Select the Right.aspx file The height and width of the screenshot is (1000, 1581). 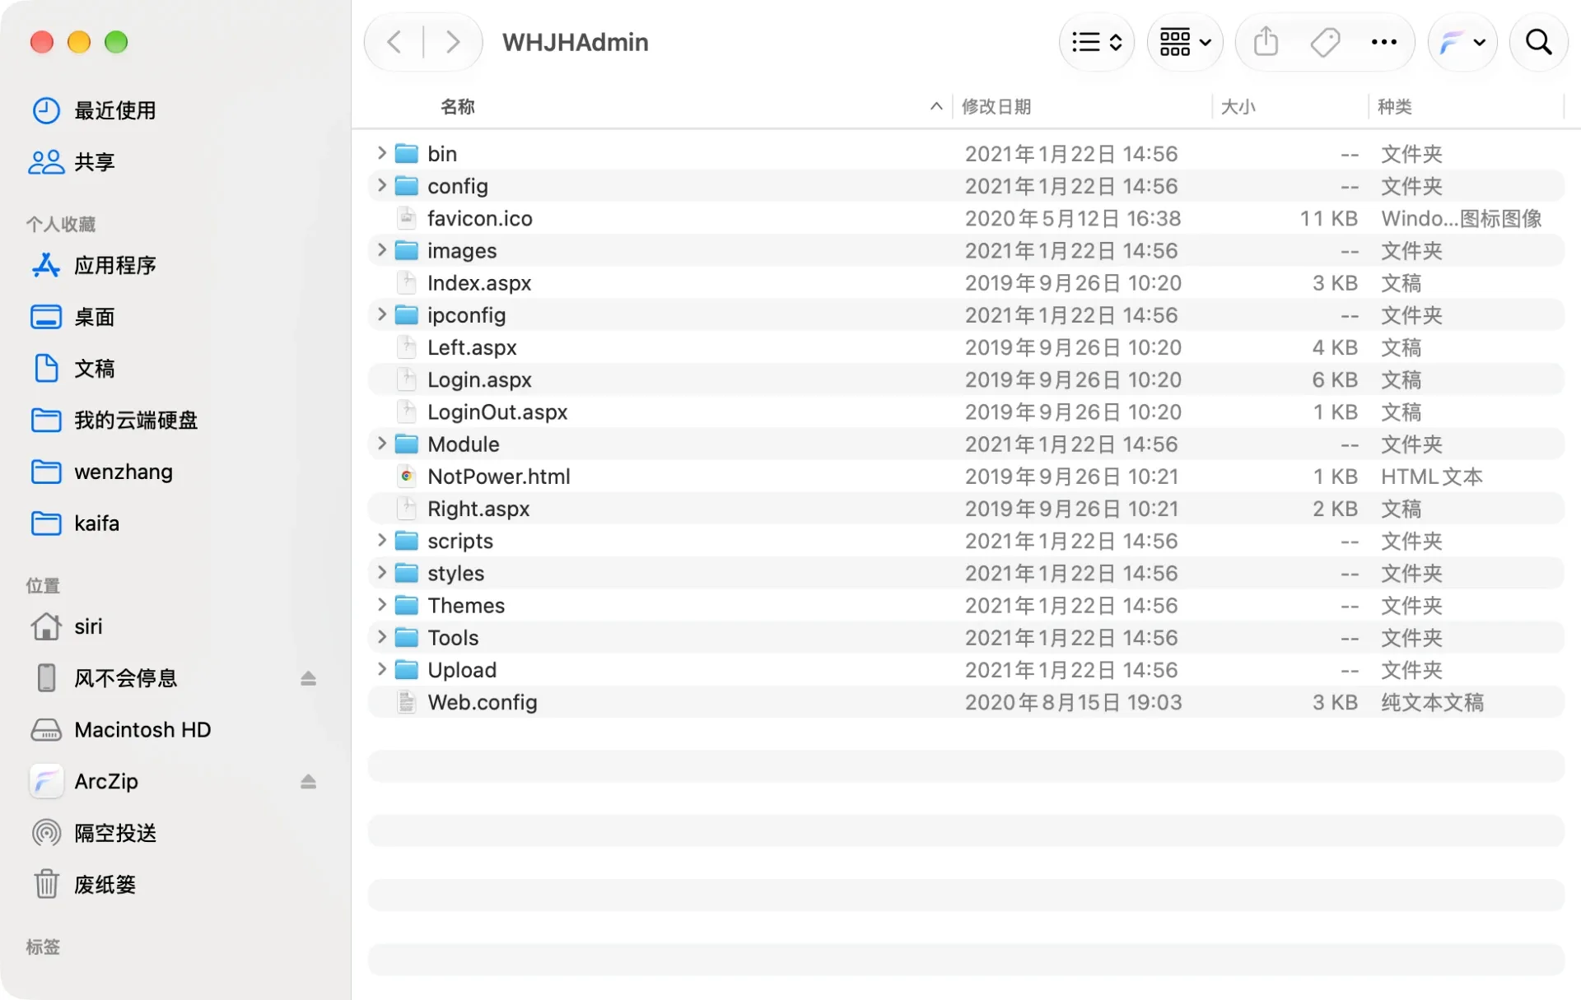click(x=966, y=509)
